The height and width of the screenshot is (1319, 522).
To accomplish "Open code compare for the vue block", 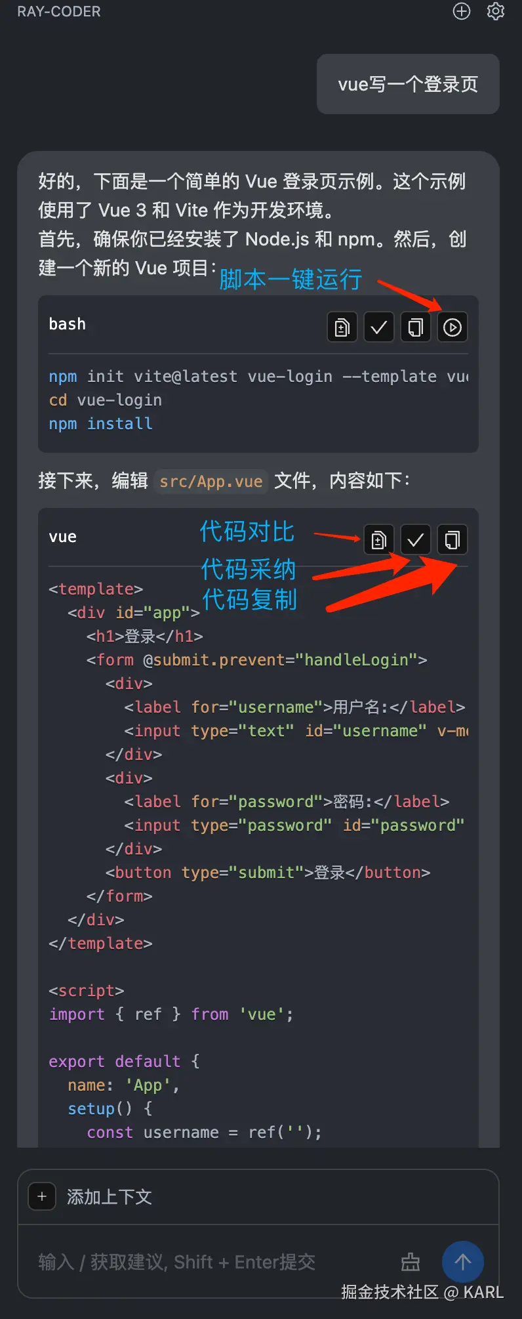I will 378,539.
